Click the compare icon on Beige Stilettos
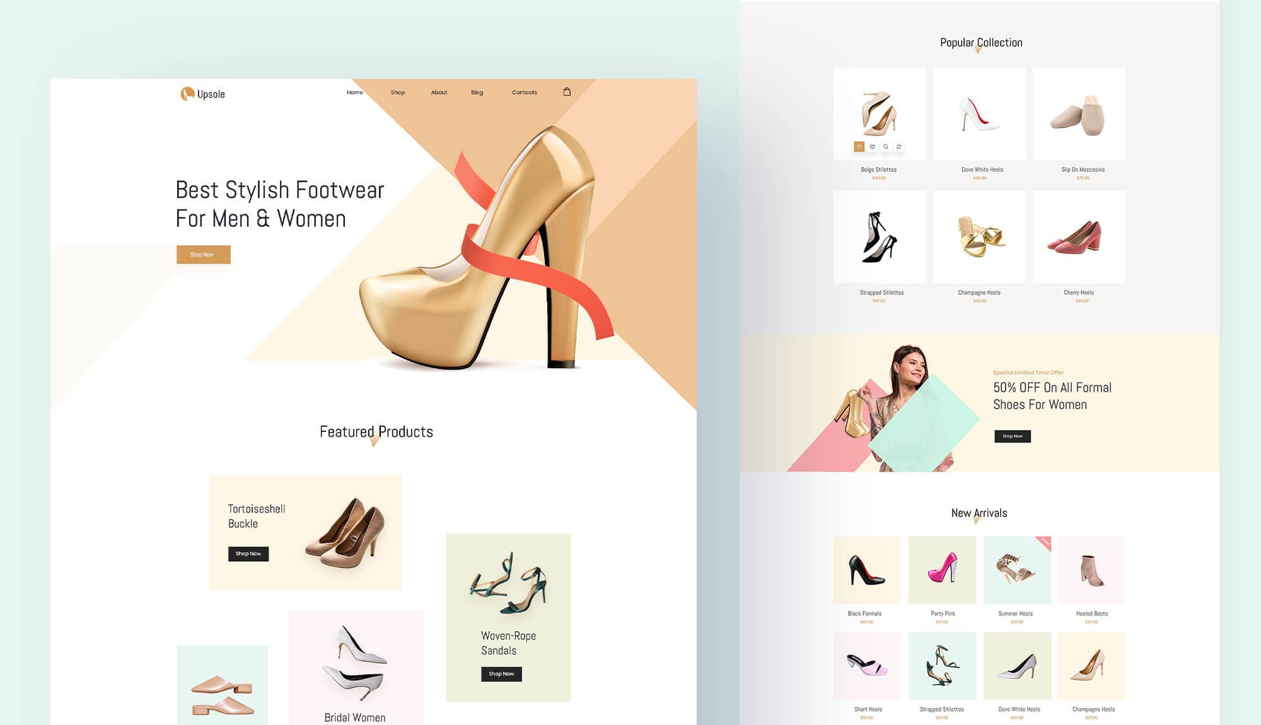 [899, 147]
